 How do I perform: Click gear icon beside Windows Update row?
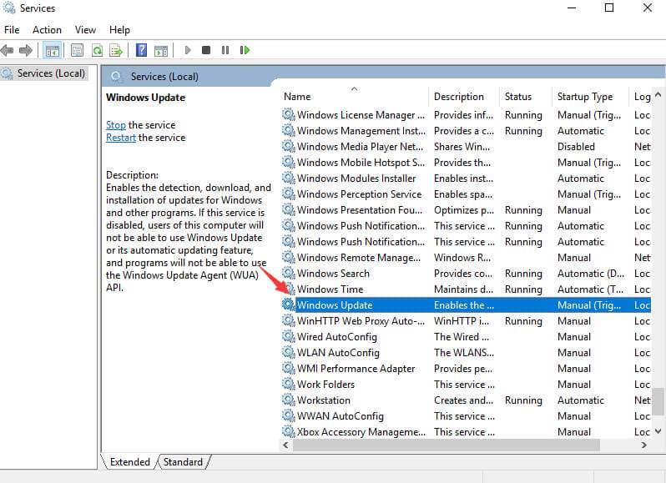pyautogui.click(x=289, y=304)
